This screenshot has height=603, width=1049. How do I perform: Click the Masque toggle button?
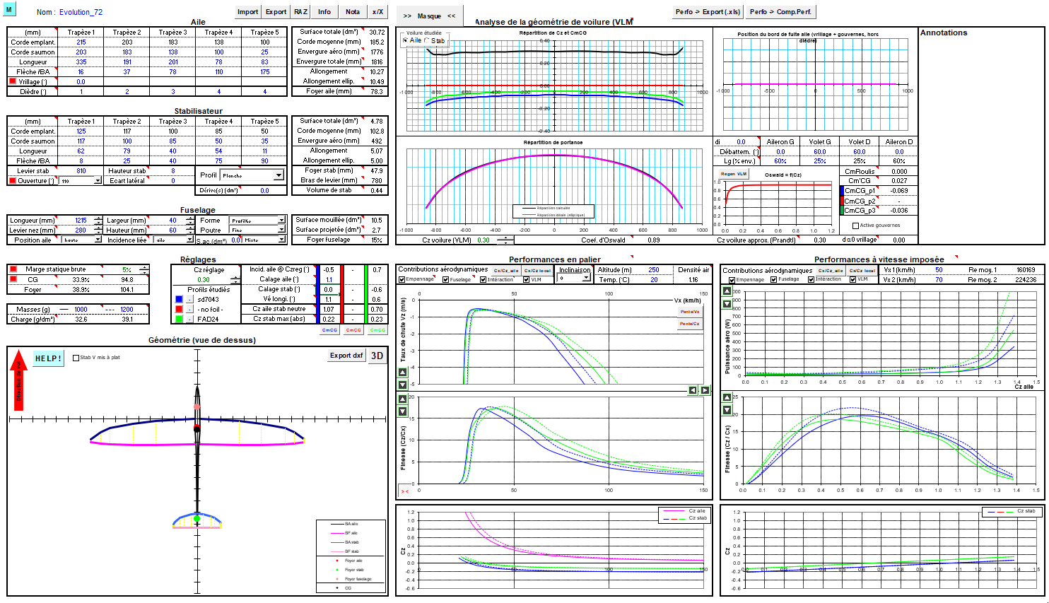pyautogui.click(x=429, y=16)
